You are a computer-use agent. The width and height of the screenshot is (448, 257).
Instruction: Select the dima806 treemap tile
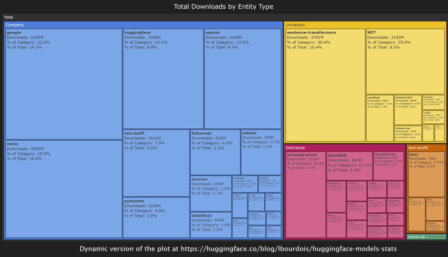(x=349, y=166)
